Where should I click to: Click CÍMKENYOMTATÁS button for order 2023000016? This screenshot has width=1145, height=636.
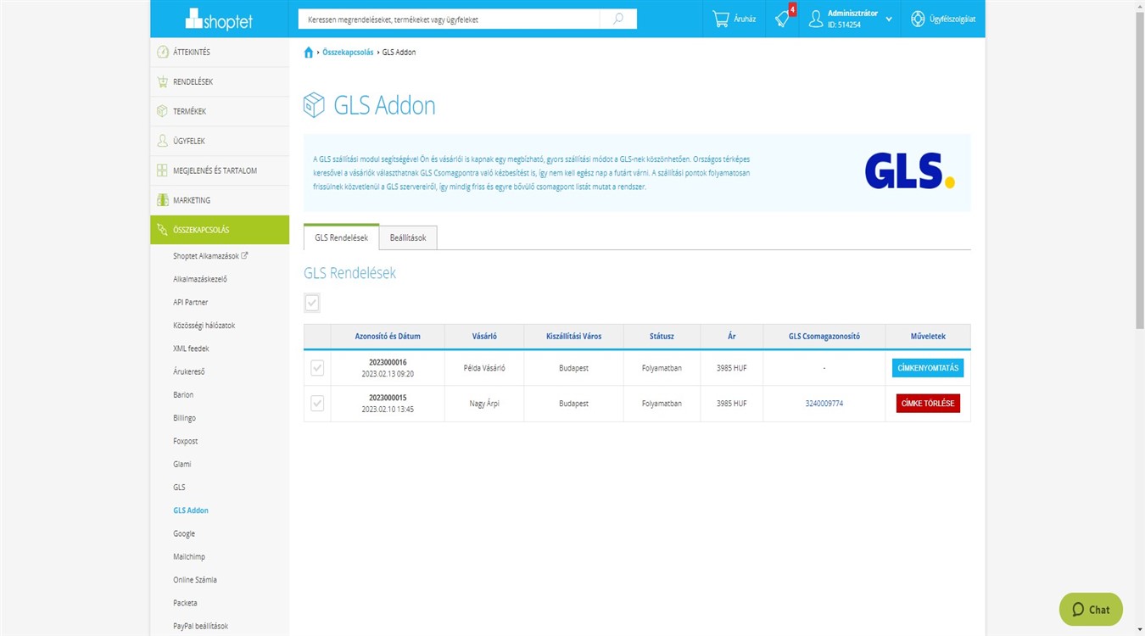click(928, 368)
